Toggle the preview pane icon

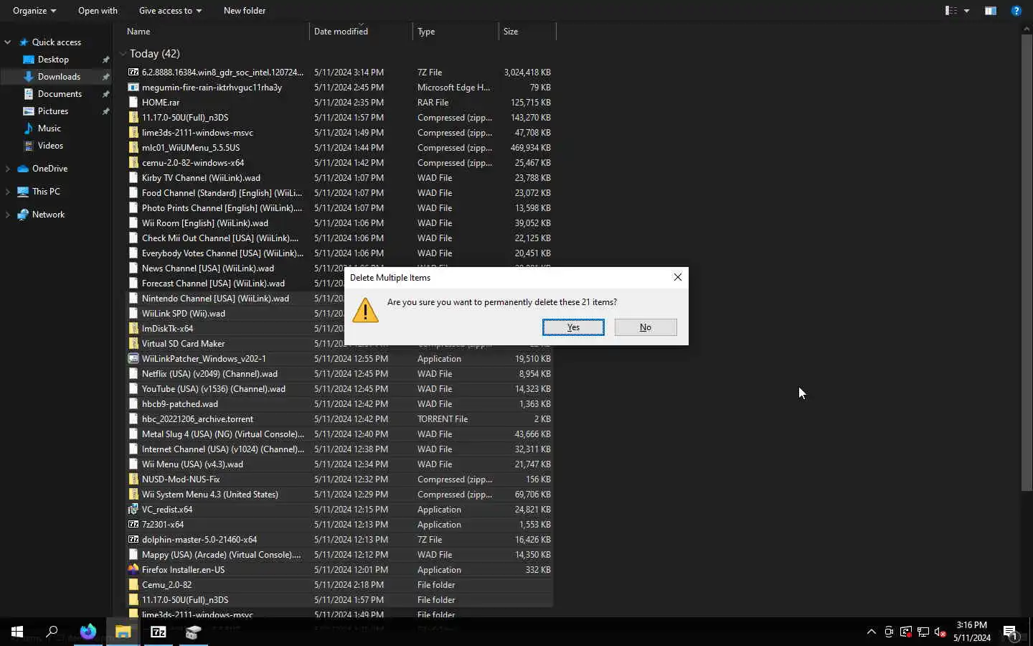991,11
